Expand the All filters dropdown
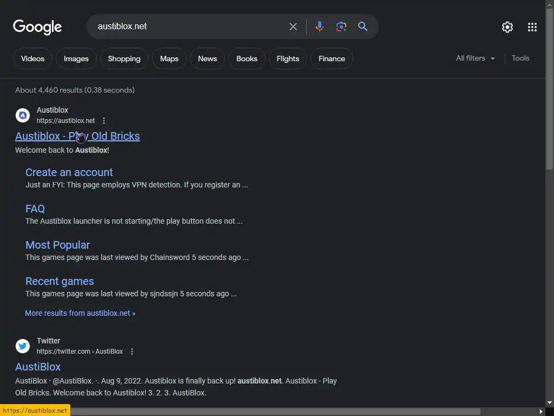Viewport: 554px width, 416px height. pos(475,58)
